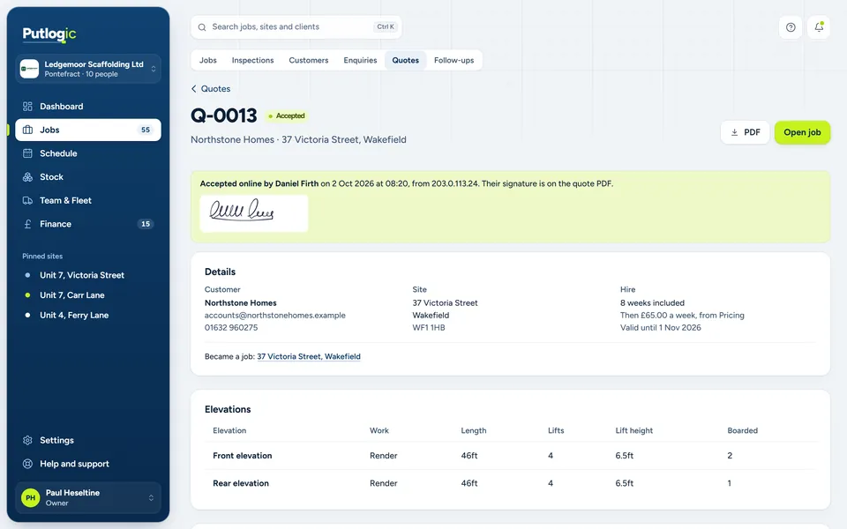Image resolution: width=847 pixels, height=529 pixels.
Task: Open the Team & Fleet truck icon
Action: click(x=27, y=200)
